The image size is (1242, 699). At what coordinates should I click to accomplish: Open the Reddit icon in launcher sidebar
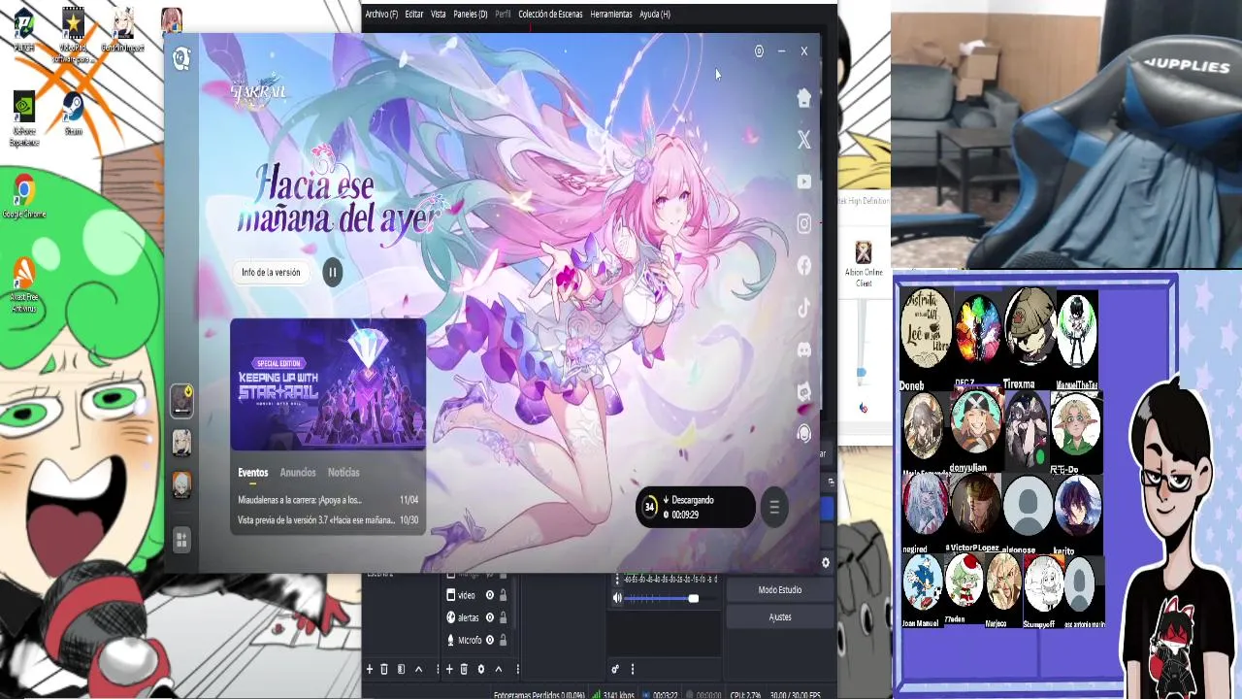[803, 391]
